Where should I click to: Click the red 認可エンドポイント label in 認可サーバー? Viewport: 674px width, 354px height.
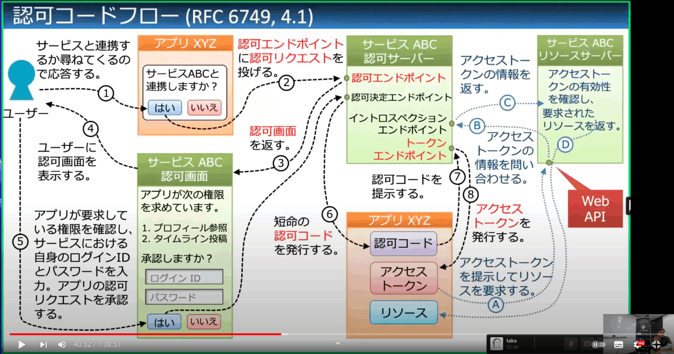pos(399,78)
